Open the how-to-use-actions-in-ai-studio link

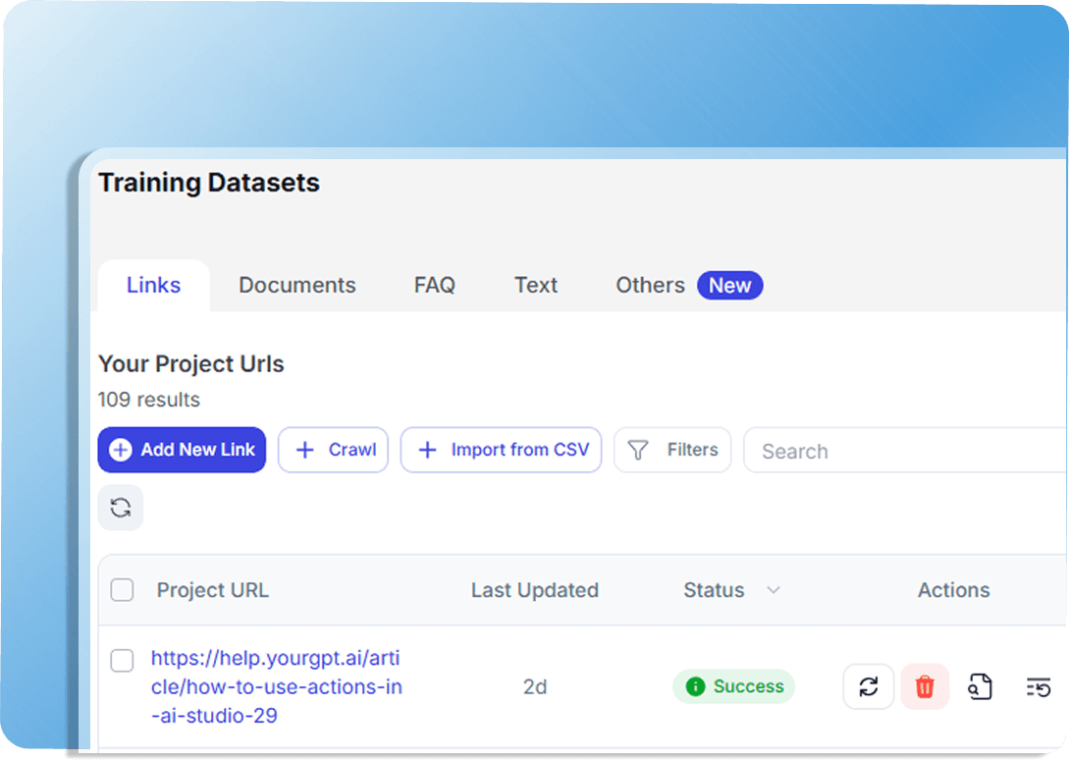tap(277, 686)
